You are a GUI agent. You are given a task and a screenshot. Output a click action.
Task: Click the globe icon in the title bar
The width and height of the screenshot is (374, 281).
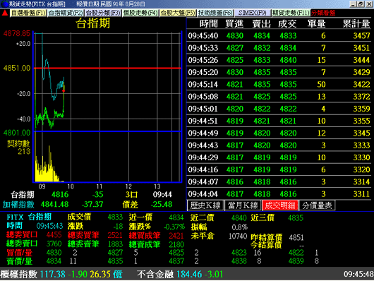(4, 4)
